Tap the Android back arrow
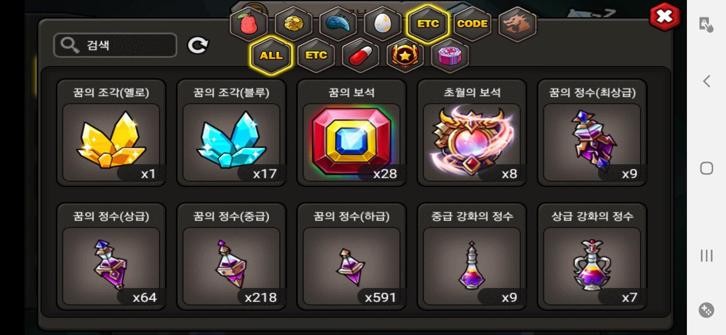Image resolution: width=726 pixels, height=335 pixels. click(706, 81)
